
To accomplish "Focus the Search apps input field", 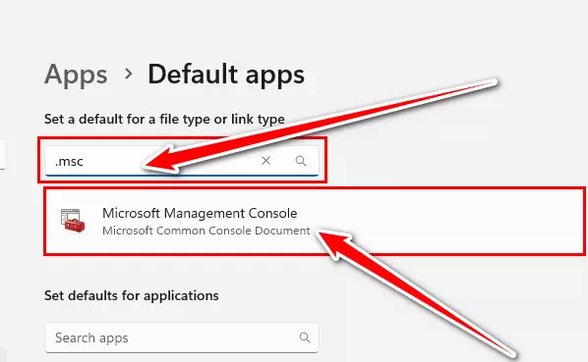I will (x=182, y=337).
